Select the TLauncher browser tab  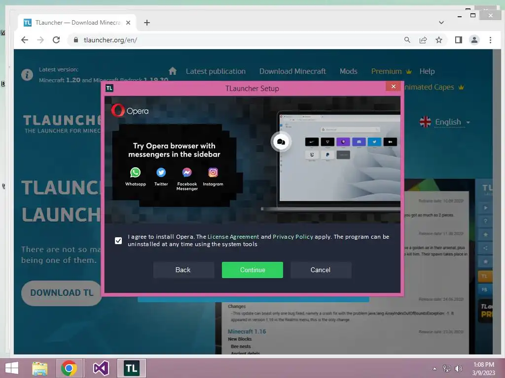point(77,23)
